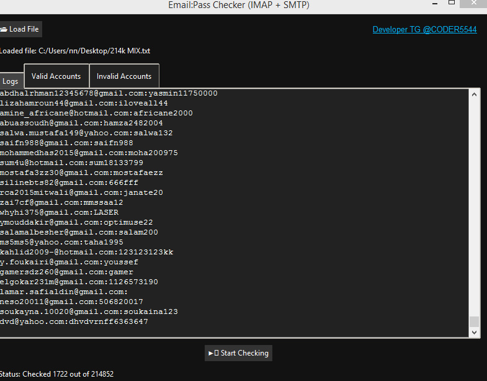
Task: Click the first visible line in the log
Action: pyautogui.click(x=109, y=93)
